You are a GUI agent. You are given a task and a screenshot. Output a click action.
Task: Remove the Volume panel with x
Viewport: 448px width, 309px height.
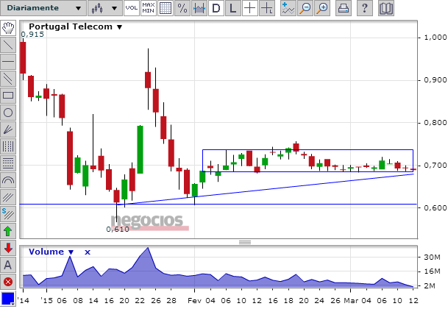(88, 252)
